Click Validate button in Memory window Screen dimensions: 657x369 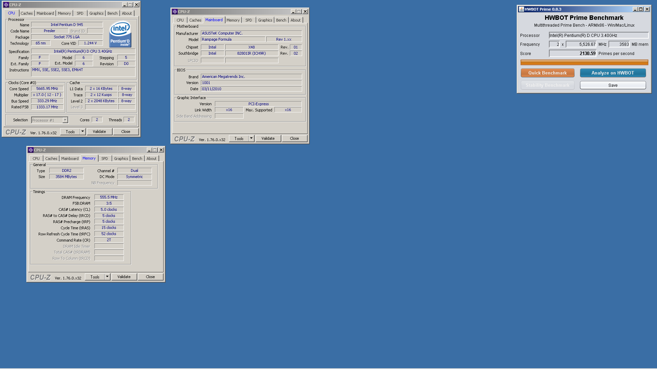tap(124, 277)
